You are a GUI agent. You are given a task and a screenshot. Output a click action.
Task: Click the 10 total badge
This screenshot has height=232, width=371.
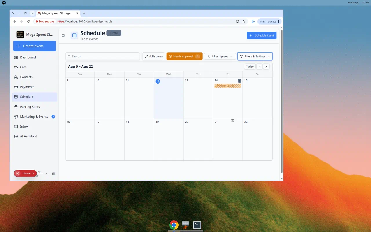pyautogui.click(x=114, y=33)
